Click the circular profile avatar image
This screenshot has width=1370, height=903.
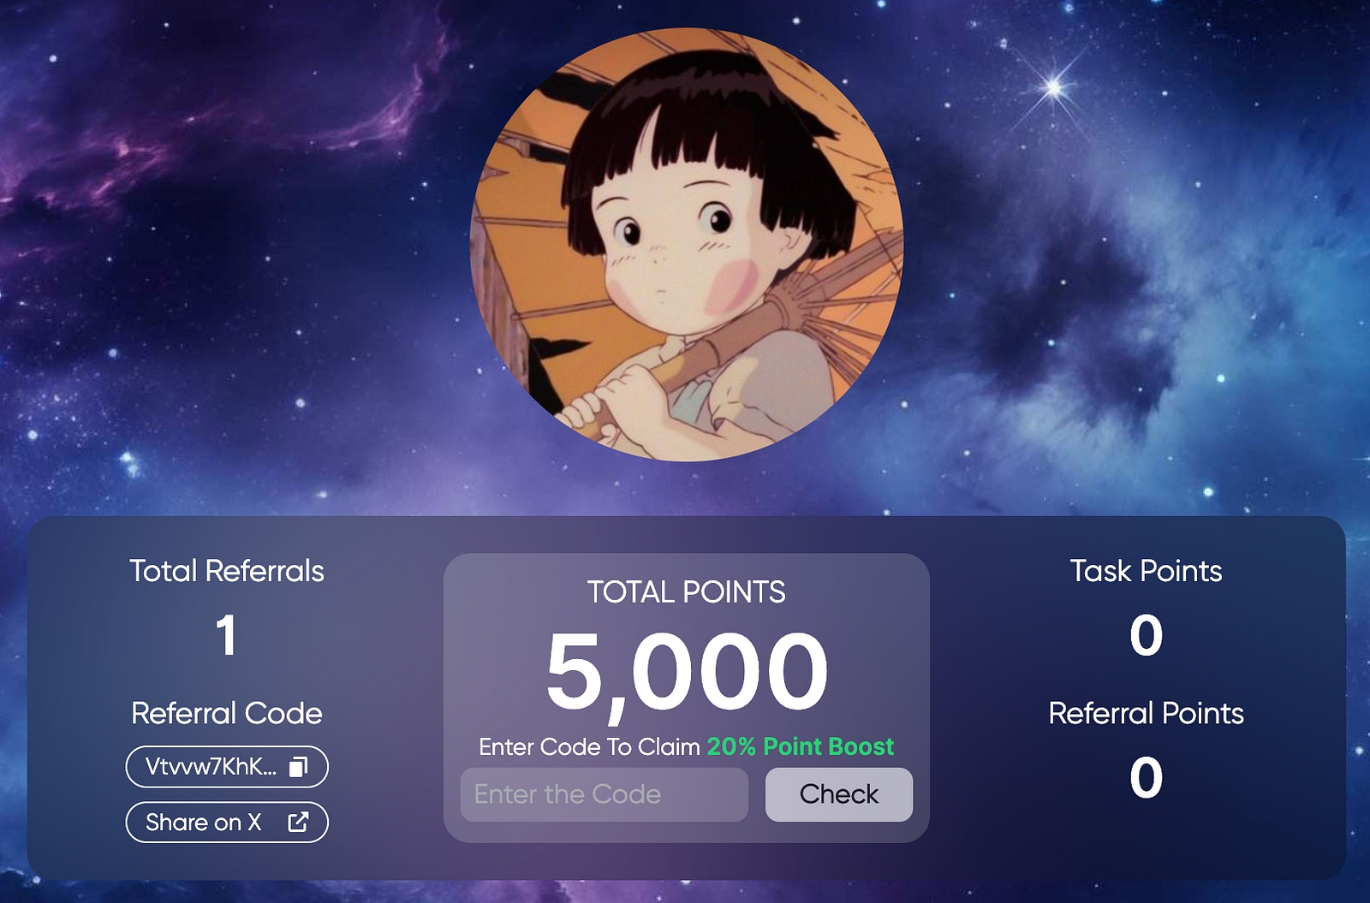[x=687, y=245]
